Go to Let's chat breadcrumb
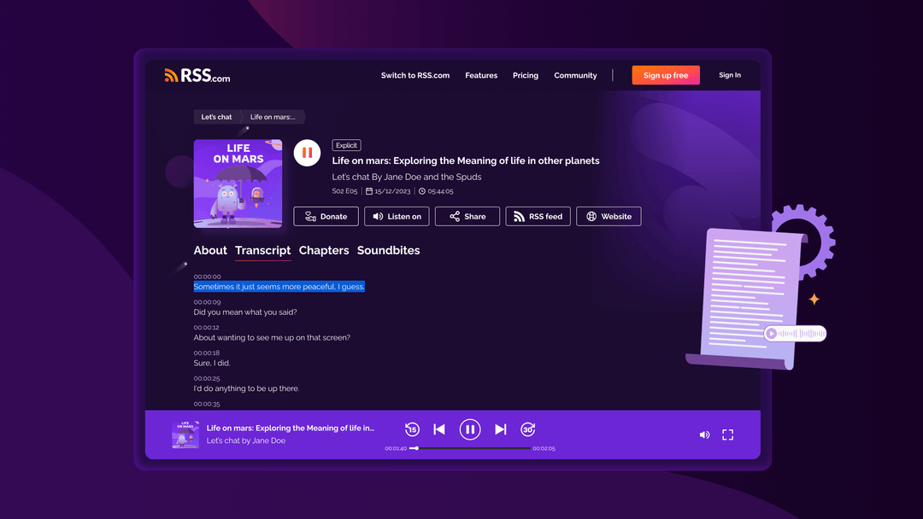 click(216, 117)
